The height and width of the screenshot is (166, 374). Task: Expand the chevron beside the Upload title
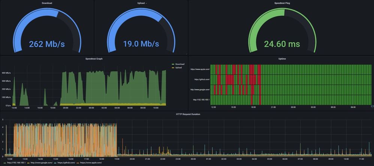tap(146, 3)
